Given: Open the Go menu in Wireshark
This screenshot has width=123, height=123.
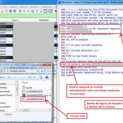Looking at the screenshot, I should pos(5,7).
